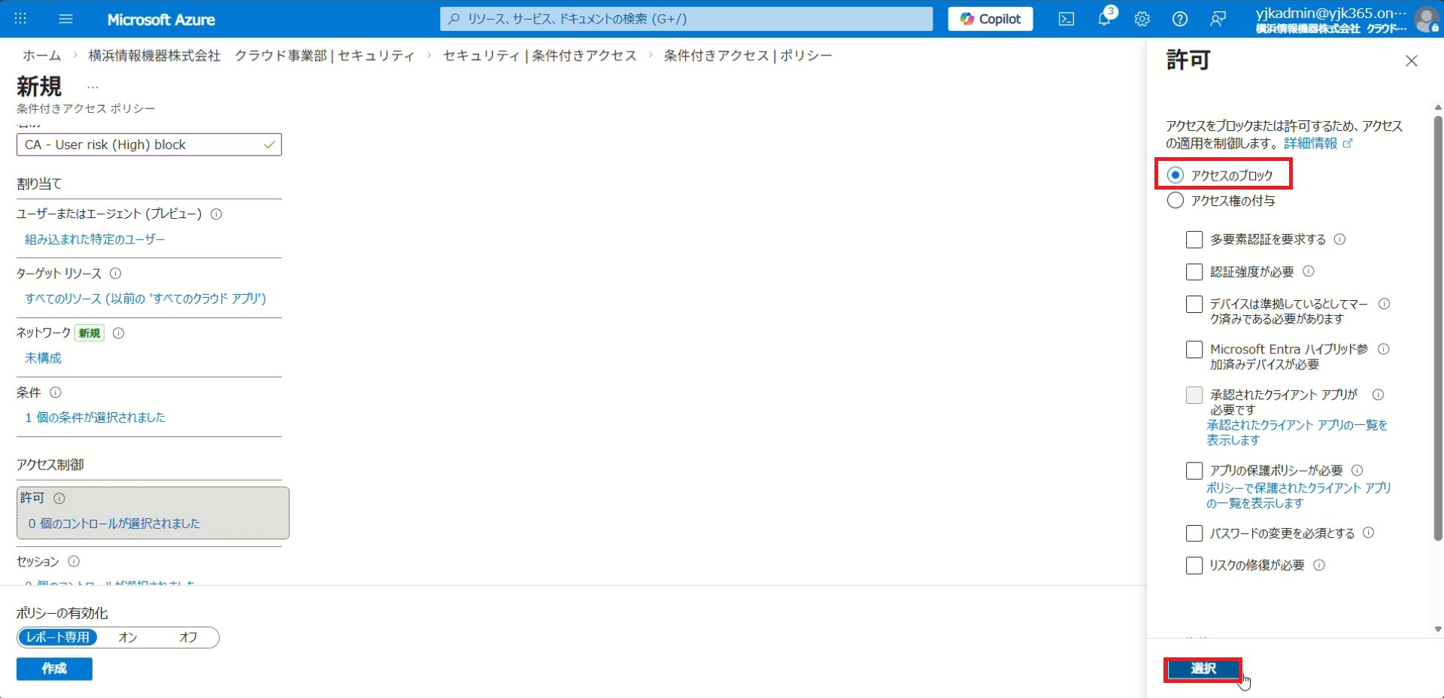The height and width of the screenshot is (698, 1444).
Task: Check the 多要素認証を要求する checkbox
Action: point(1194,239)
